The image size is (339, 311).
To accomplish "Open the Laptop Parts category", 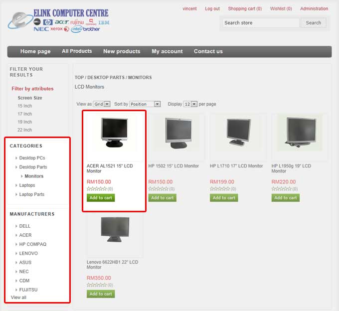I will point(31,194).
